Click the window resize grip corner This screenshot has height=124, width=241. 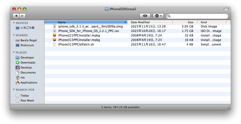[228, 107]
